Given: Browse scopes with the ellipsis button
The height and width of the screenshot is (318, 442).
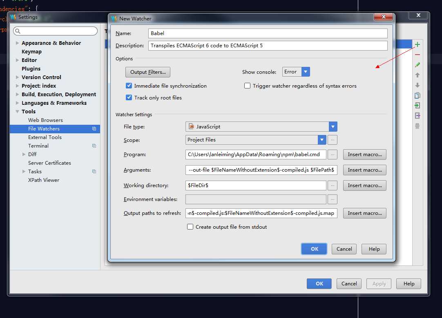Looking at the screenshot, I should click(x=333, y=140).
